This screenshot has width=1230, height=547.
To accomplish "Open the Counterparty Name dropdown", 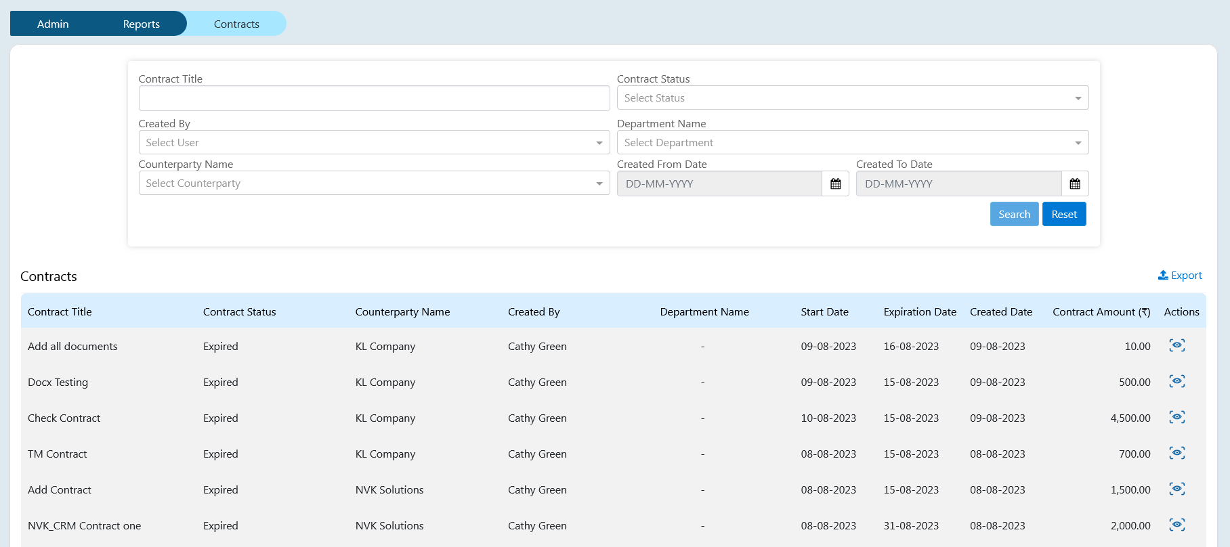I will (x=374, y=183).
